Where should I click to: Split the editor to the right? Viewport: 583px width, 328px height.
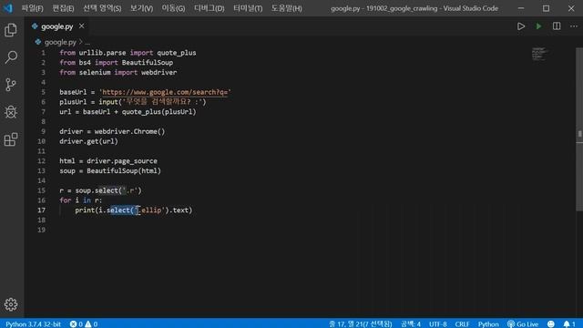pyautogui.click(x=557, y=26)
